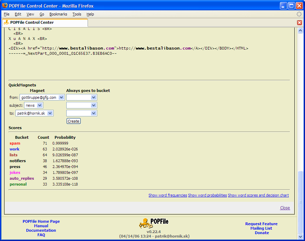Open the Manual link in footer
This screenshot has height=241, width=305.
(x=41, y=226)
